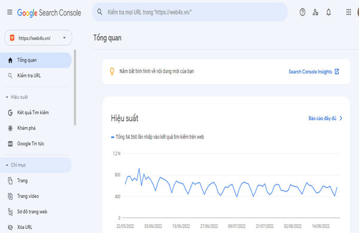Open Xóa URL removals
Screen dimensions: 359x233
36,227
